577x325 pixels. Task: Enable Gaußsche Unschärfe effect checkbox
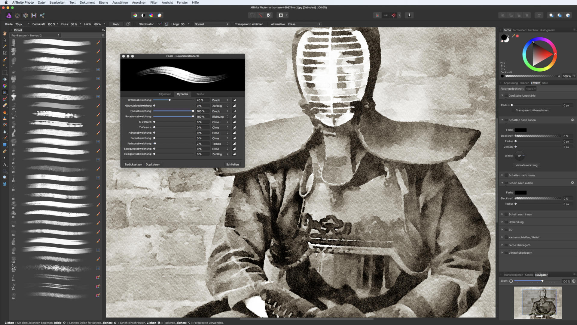tap(506, 96)
